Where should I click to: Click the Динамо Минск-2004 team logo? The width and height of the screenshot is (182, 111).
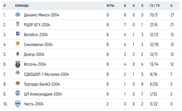[18, 15]
